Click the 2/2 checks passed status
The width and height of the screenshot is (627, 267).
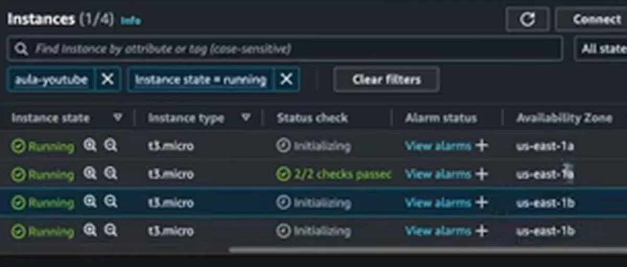coord(334,174)
